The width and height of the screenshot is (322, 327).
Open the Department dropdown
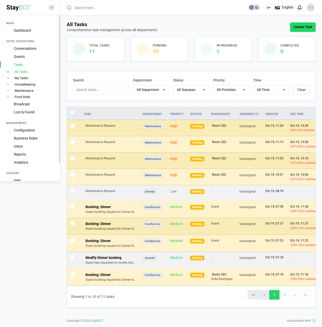(151, 90)
